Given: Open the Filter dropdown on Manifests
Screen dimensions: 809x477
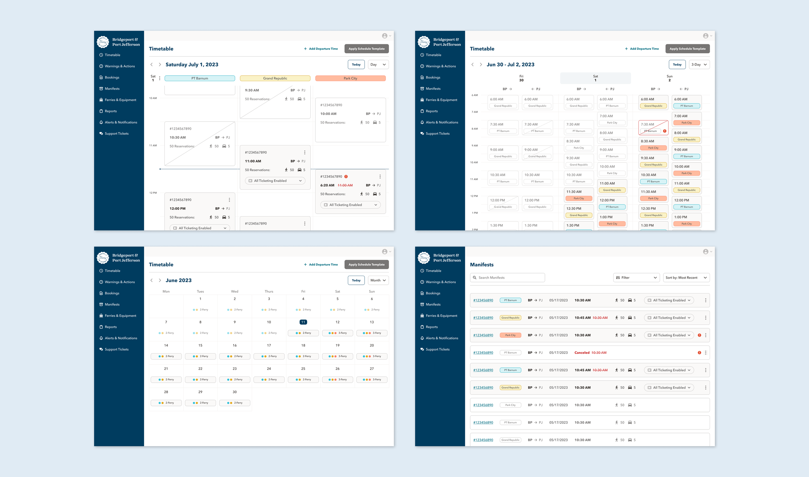Looking at the screenshot, I should click(x=636, y=278).
